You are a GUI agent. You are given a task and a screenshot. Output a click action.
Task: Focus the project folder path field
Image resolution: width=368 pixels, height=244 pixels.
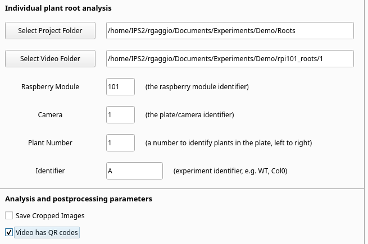coord(229,31)
